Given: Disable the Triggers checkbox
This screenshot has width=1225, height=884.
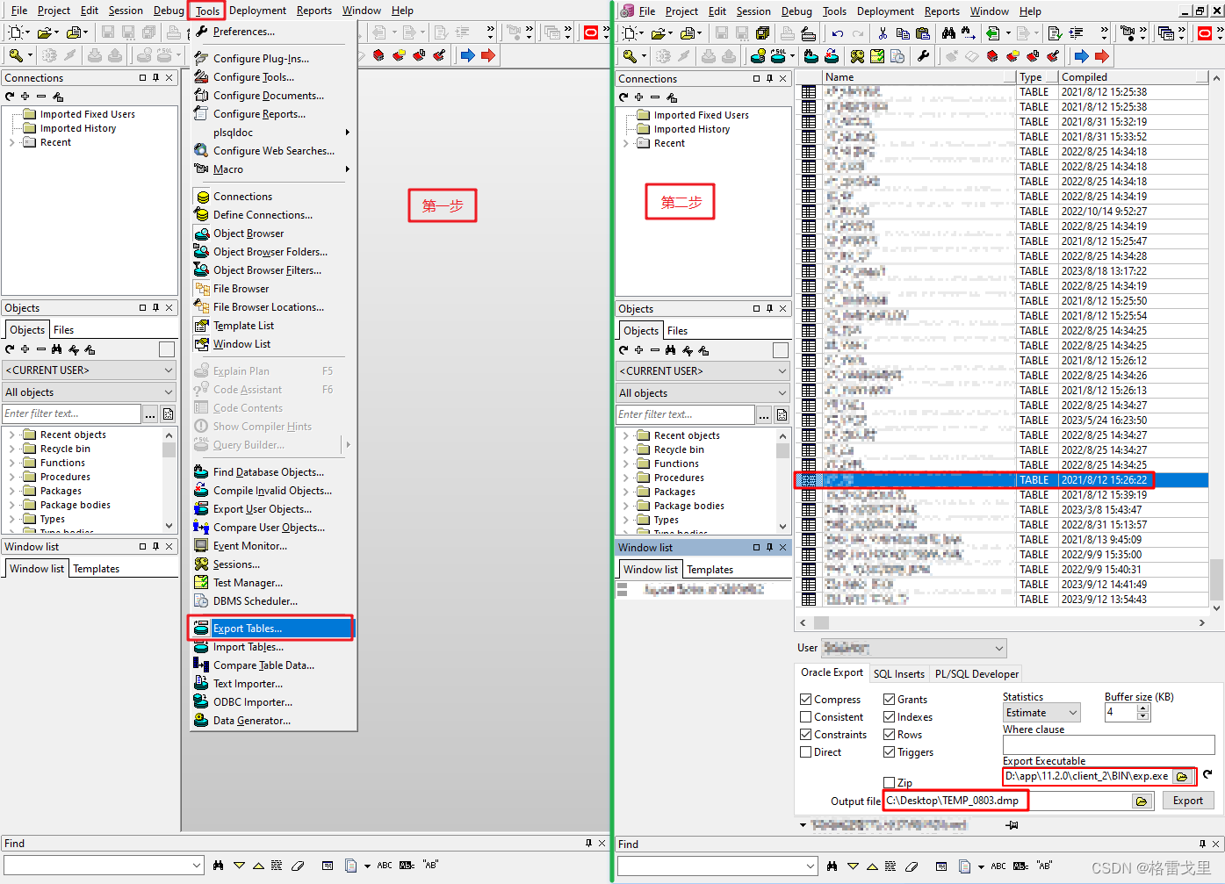Looking at the screenshot, I should click(x=890, y=751).
